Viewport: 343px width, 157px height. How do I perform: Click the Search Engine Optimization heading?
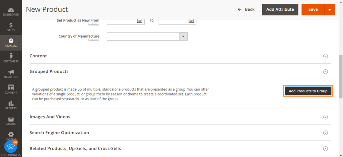pyautogui.click(x=59, y=133)
